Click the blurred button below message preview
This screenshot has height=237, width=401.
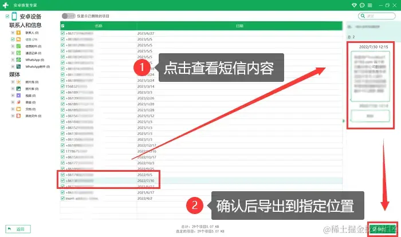click(370, 116)
